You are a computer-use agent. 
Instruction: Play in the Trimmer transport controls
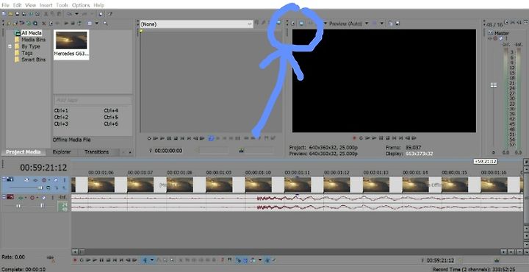(x=162, y=138)
